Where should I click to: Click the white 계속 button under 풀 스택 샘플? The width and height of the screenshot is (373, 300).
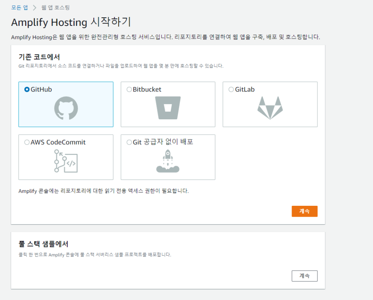pos(305,276)
